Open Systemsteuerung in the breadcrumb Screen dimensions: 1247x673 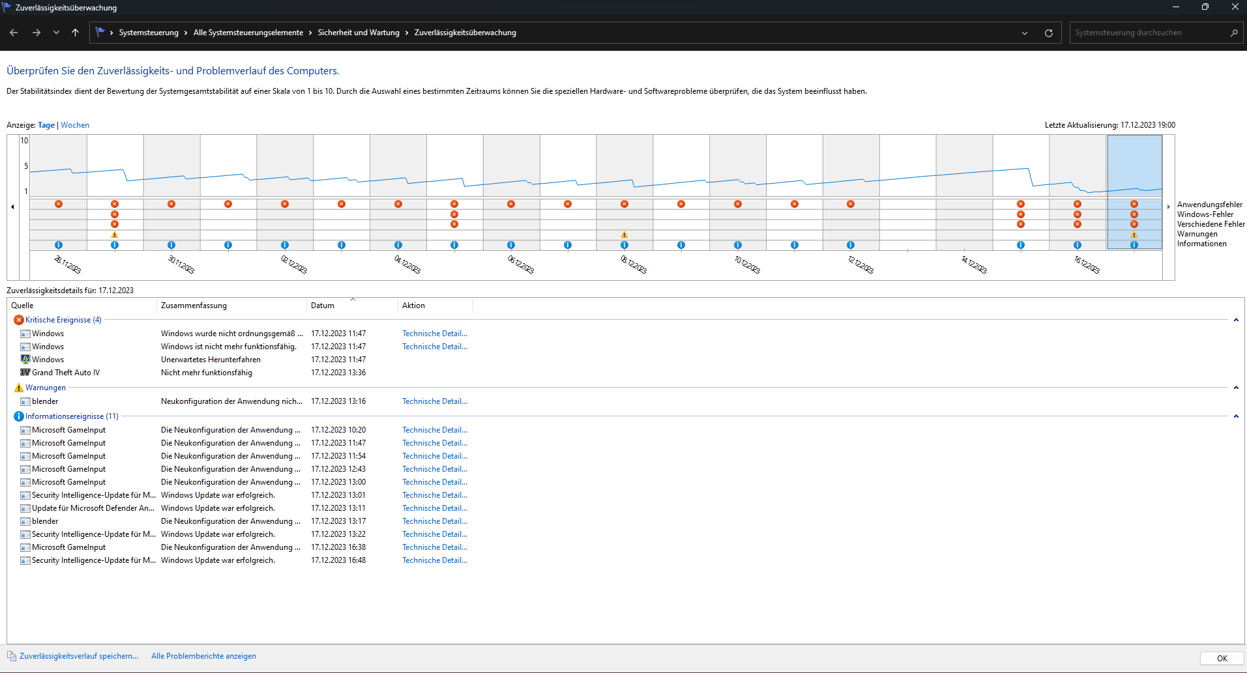[149, 33]
